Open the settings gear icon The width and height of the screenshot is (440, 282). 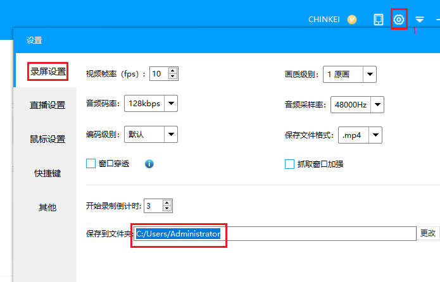click(x=399, y=20)
